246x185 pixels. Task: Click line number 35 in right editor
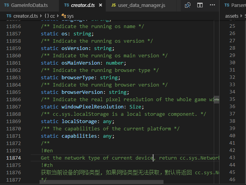coord(232,99)
